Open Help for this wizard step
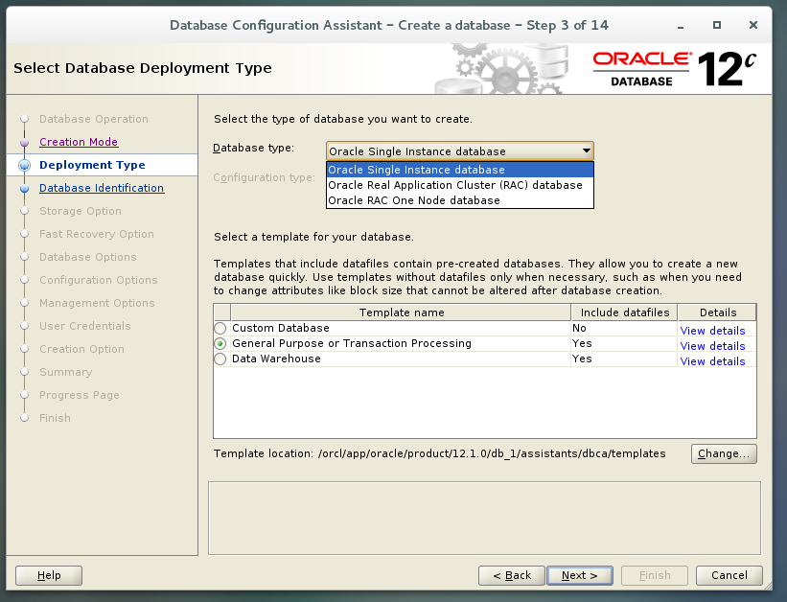Image resolution: width=787 pixels, height=602 pixels. [x=48, y=575]
